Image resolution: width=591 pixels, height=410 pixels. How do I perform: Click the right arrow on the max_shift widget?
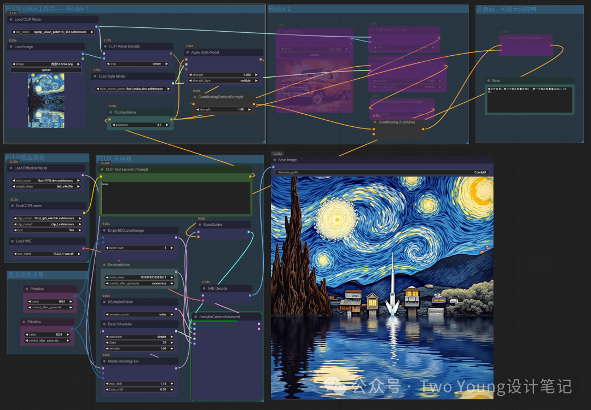(172, 384)
